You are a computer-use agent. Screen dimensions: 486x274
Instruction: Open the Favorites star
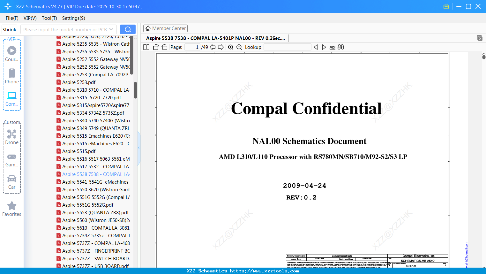tap(12, 209)
